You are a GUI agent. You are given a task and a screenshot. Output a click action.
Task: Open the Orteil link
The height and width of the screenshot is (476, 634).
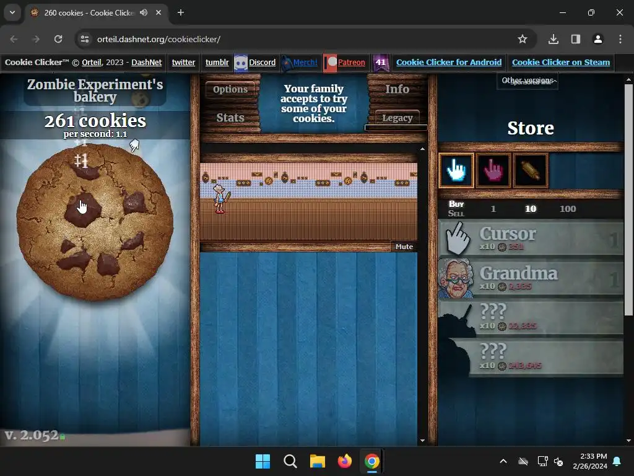(x=92, y=63)
